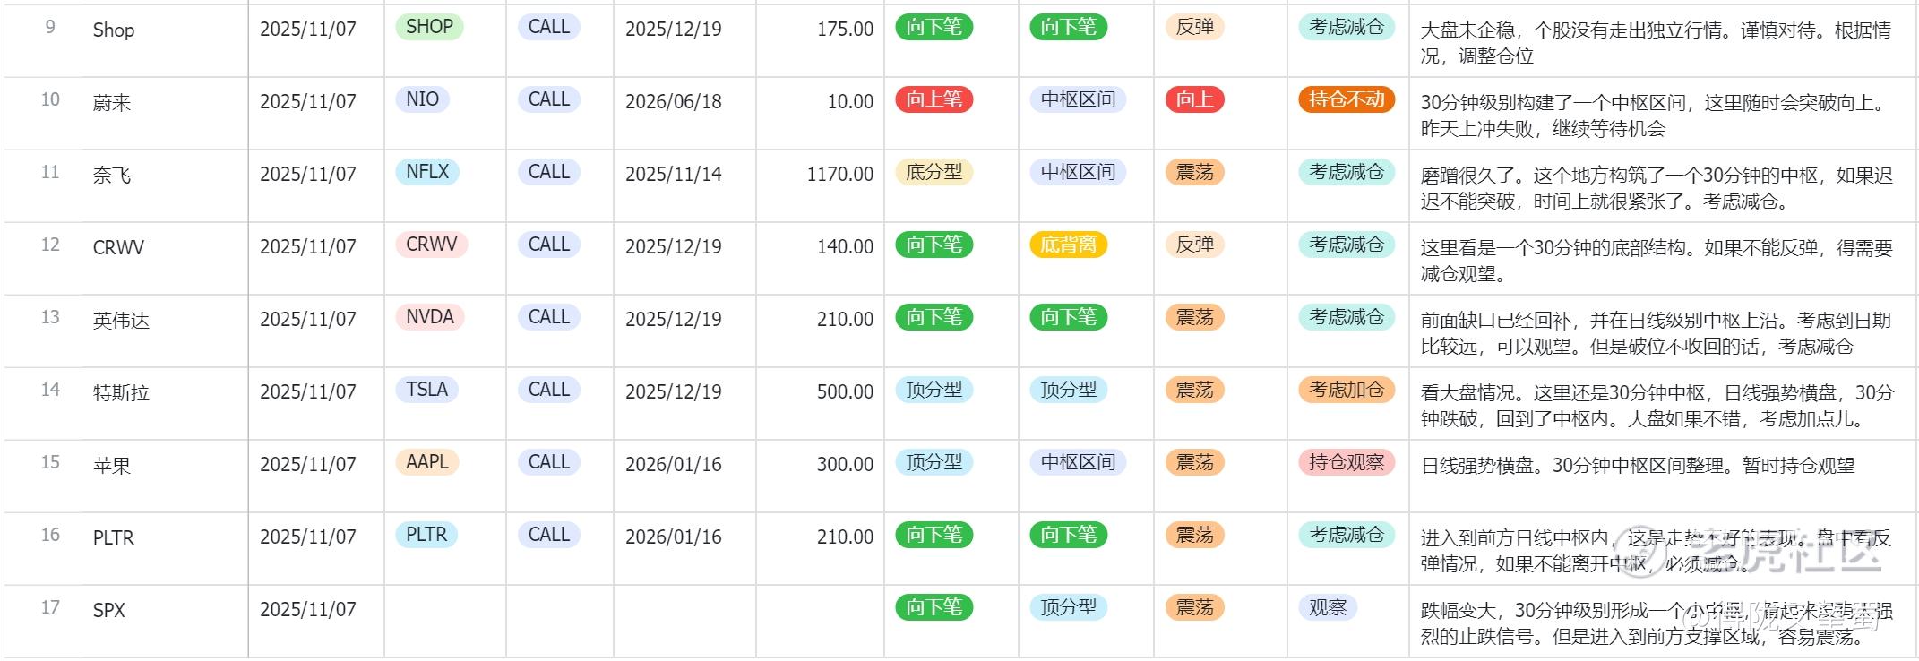This screenshot has height=661, width=1919.
Task: Select the strike price 1170.00
Action: (x=839, y=175)
